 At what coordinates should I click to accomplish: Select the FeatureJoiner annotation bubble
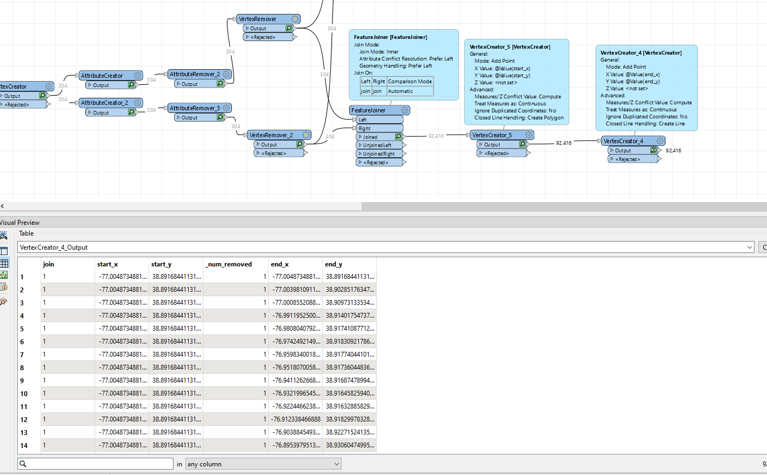click(404, 65)
